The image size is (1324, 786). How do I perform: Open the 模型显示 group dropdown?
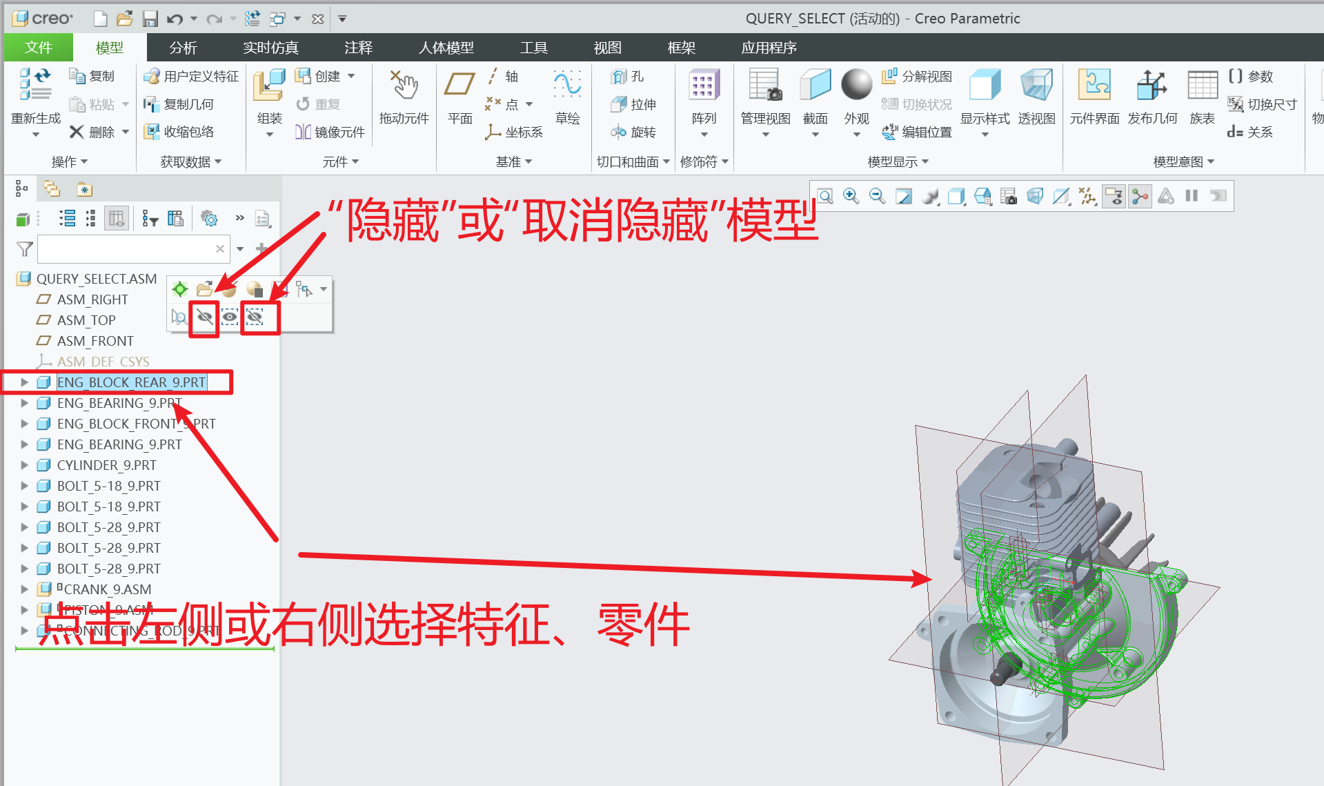(898, 161)
